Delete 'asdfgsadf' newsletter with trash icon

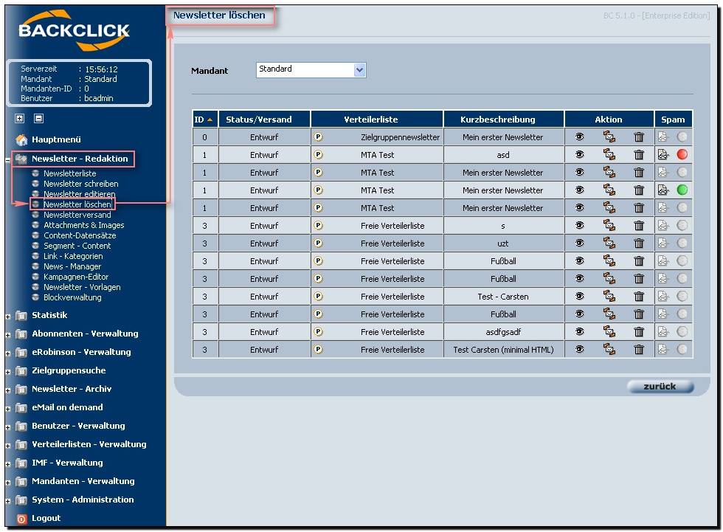coord(639,331)
